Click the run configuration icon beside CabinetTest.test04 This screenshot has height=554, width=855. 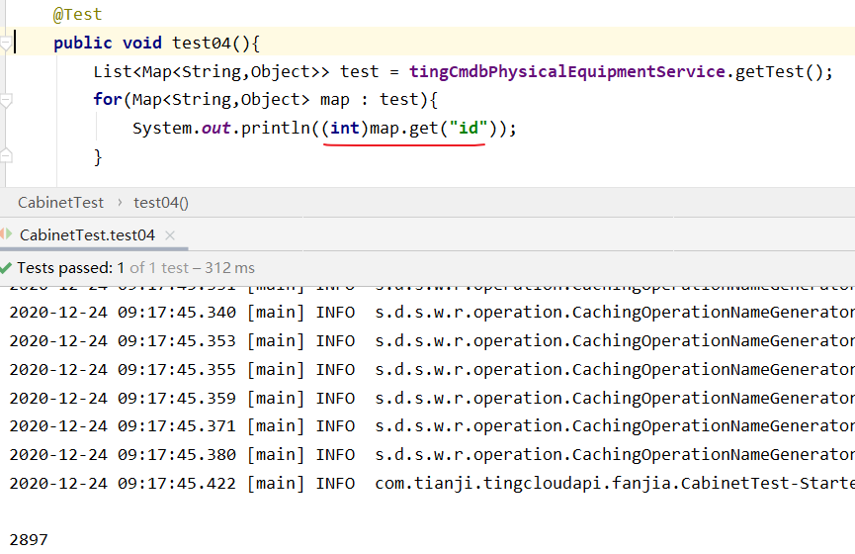tap(6, 234)
